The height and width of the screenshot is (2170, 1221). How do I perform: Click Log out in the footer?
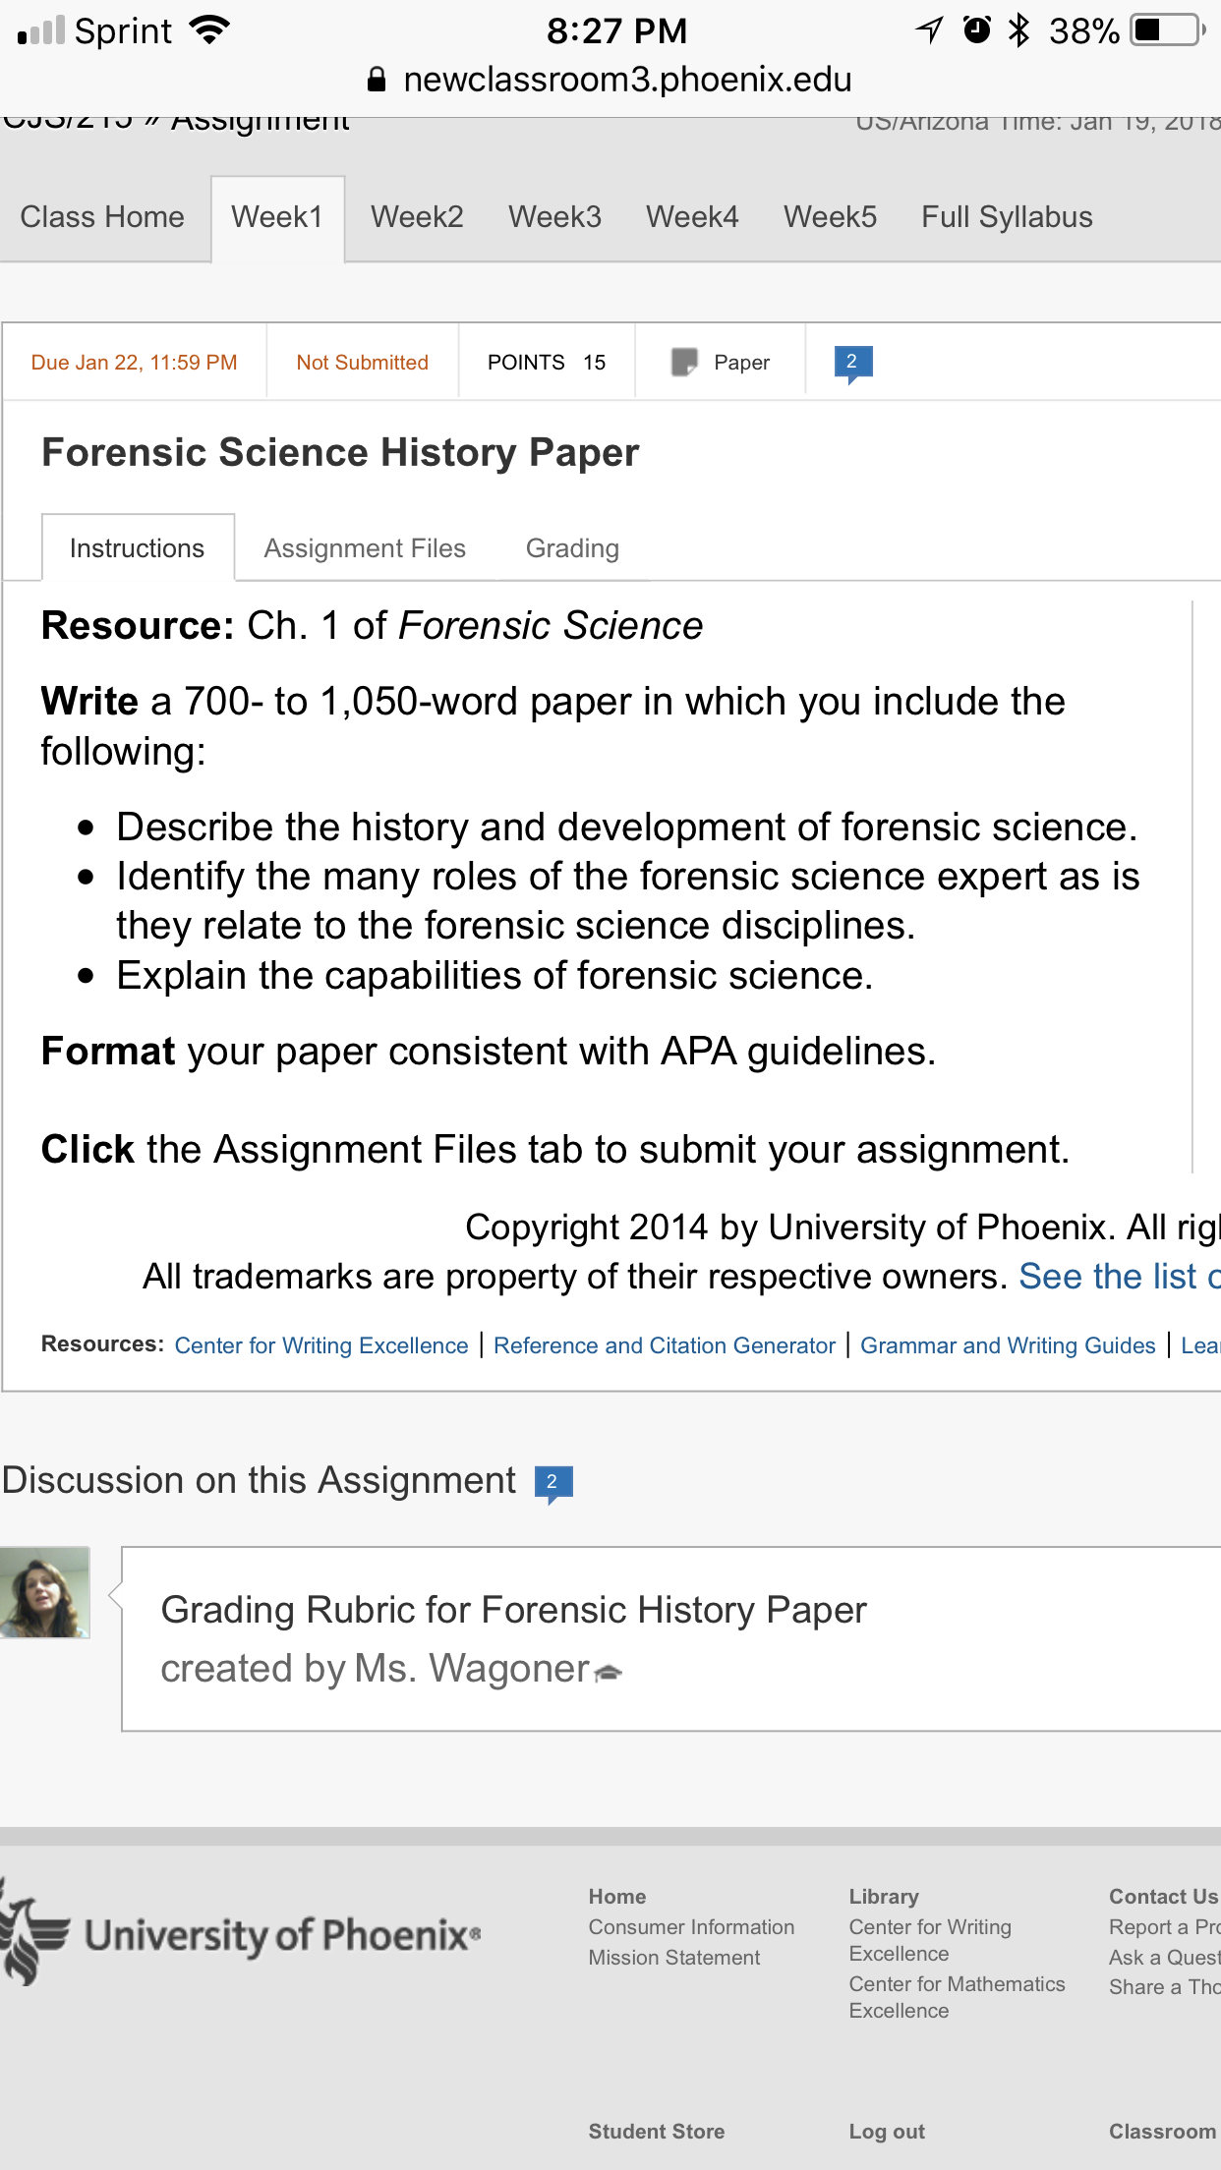point(887,2132)
